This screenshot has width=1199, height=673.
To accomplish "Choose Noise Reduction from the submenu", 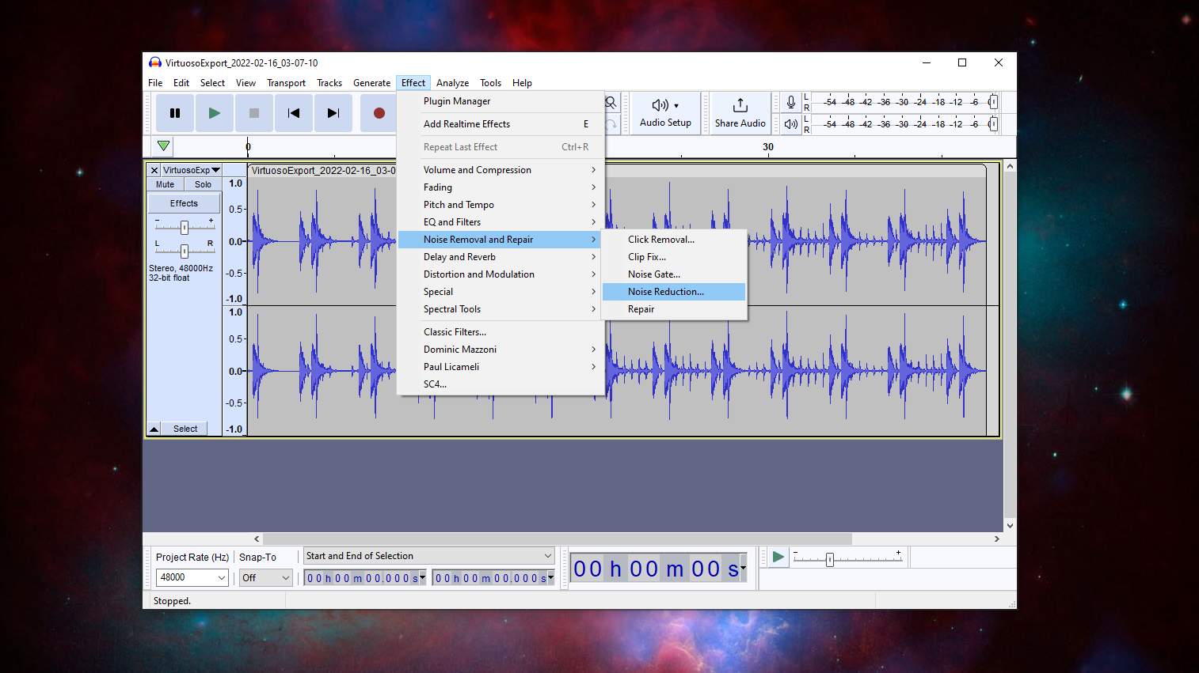I will [x=665, y=291].
